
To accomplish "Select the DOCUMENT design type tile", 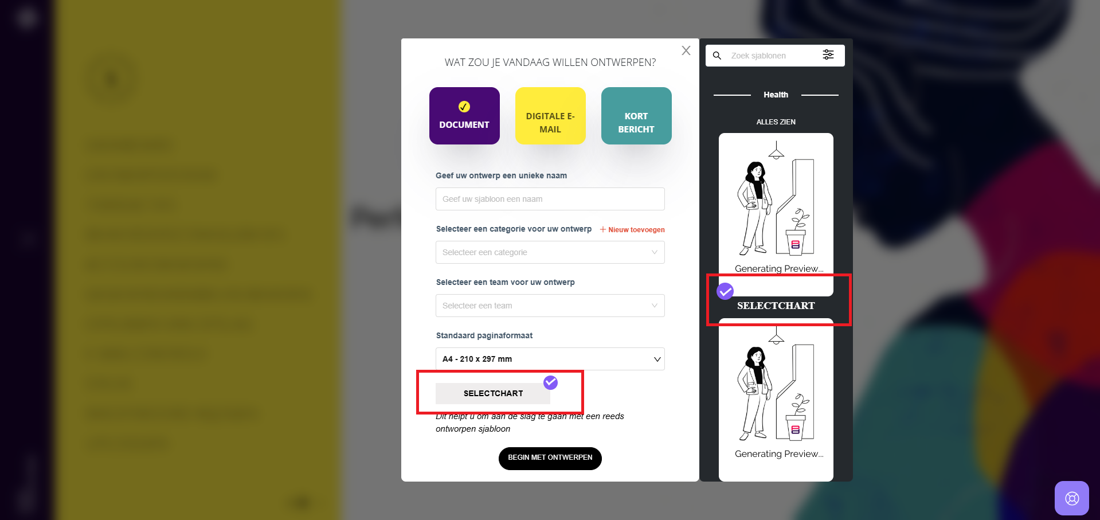I will coord(464,116).
